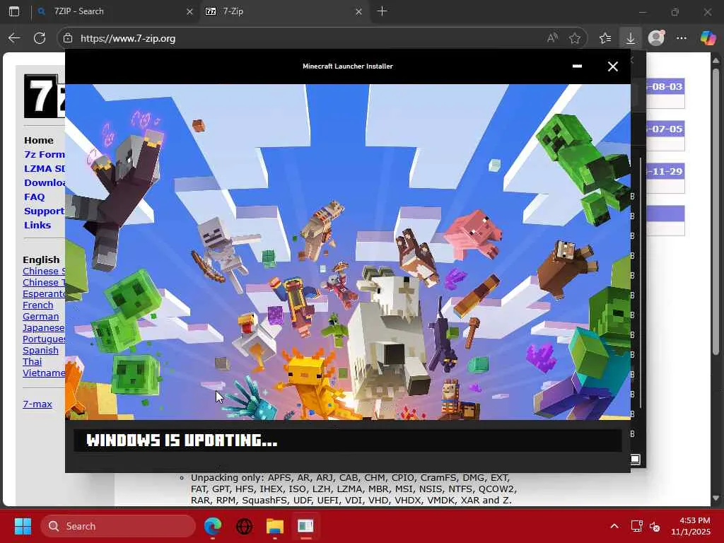
Task: Toggle Read aloud icon in address bar
Action: [552, 38]
